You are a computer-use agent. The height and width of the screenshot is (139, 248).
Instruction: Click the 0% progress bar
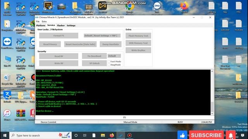tap(125, 117)
